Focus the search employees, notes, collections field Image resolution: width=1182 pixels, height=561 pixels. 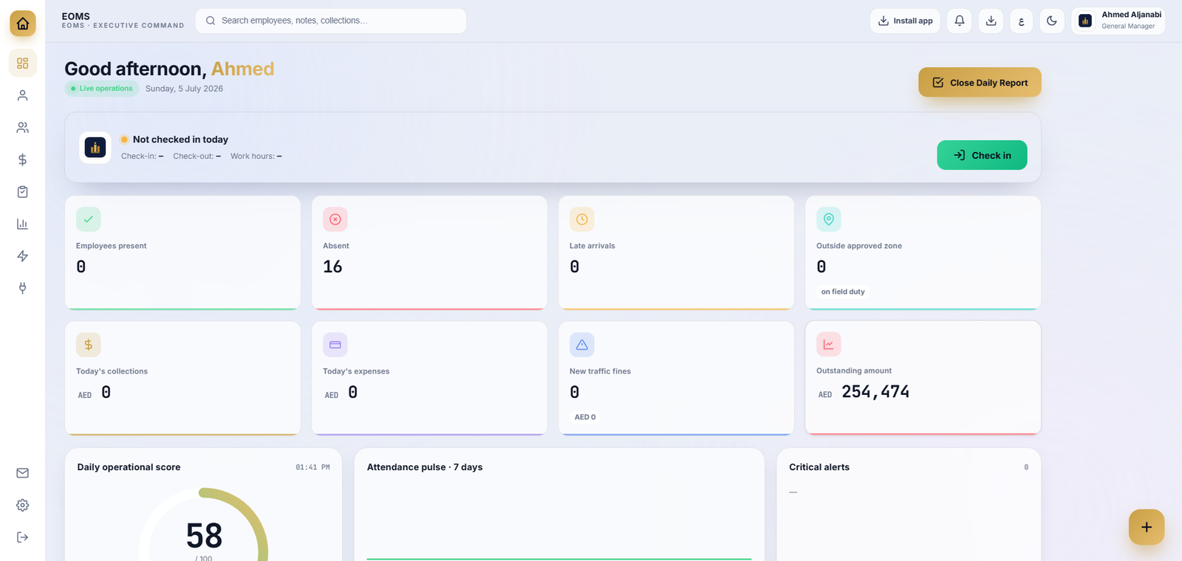click(331, 21)
